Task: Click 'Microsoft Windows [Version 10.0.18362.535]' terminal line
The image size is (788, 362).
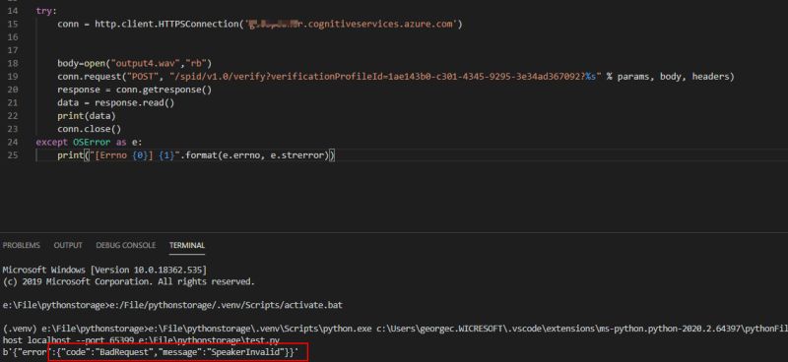Action: click(x=104, y=270)
